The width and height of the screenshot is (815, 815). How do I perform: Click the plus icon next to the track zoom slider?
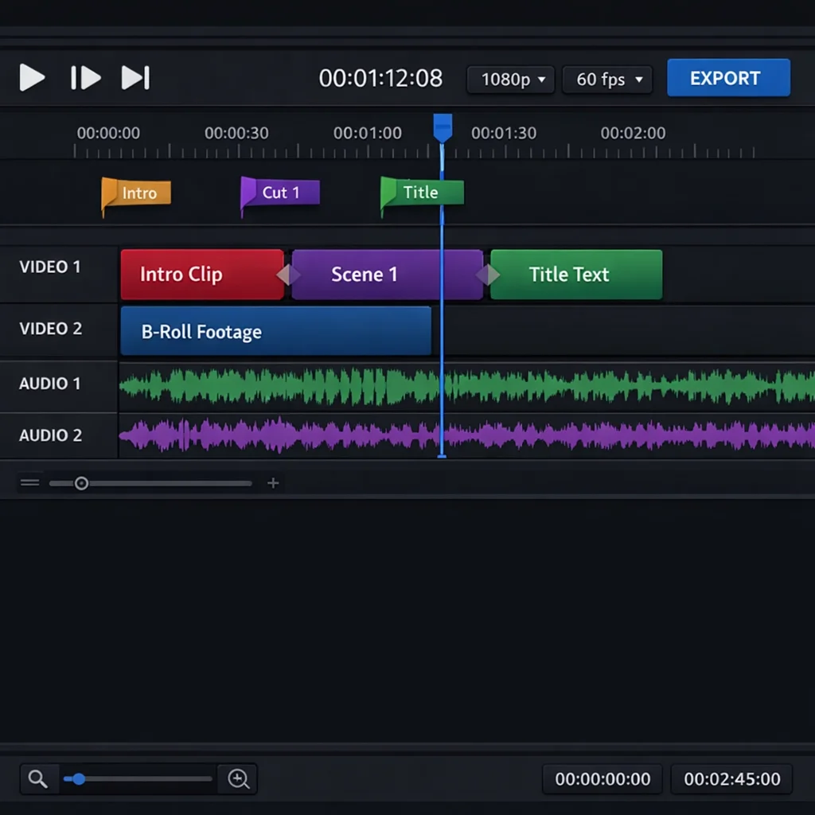pyautogui.click(x=273, y=482)
